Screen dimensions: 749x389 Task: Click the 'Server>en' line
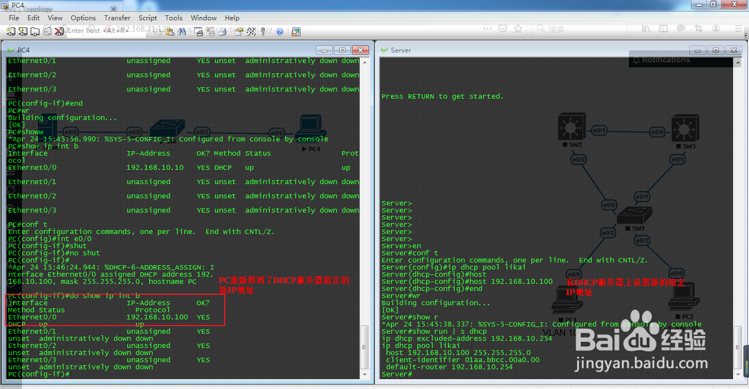point(401,246)
